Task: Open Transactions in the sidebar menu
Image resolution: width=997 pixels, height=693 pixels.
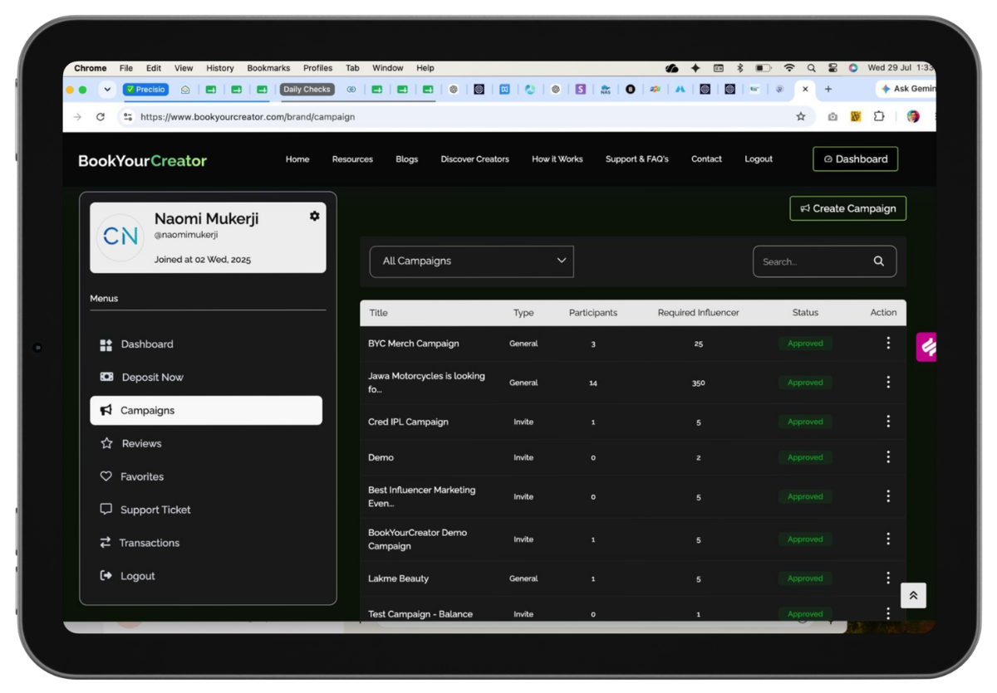Action: pos(139,543)
